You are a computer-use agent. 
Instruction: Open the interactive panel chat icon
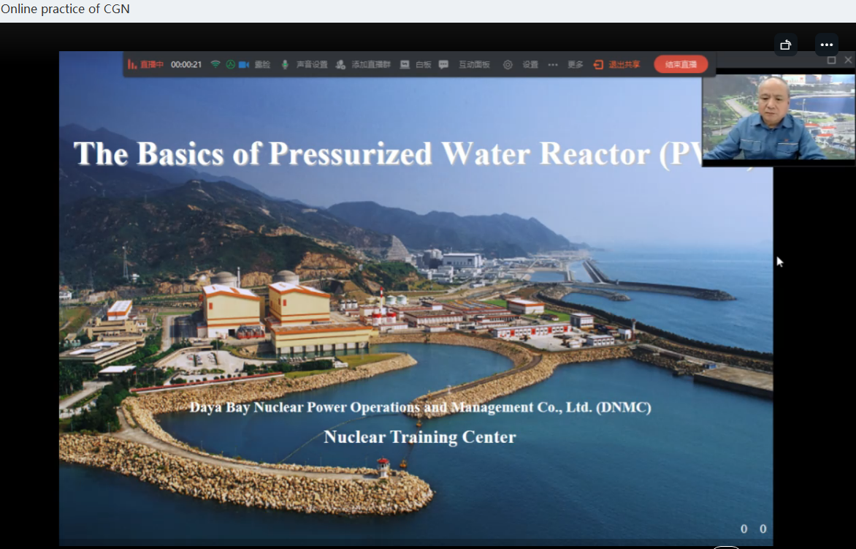(443, 64)
